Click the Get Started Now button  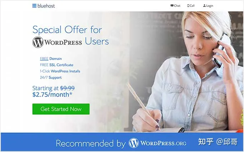coord(61,109)
